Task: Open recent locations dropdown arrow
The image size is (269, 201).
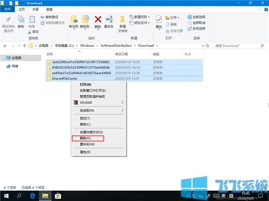Action: (x=19, y=46)
